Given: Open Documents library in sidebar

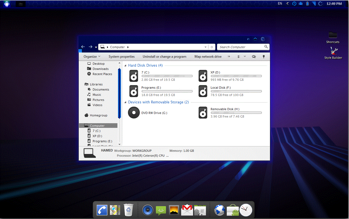Looking at the screenshot, I should (x=98, y=90).
